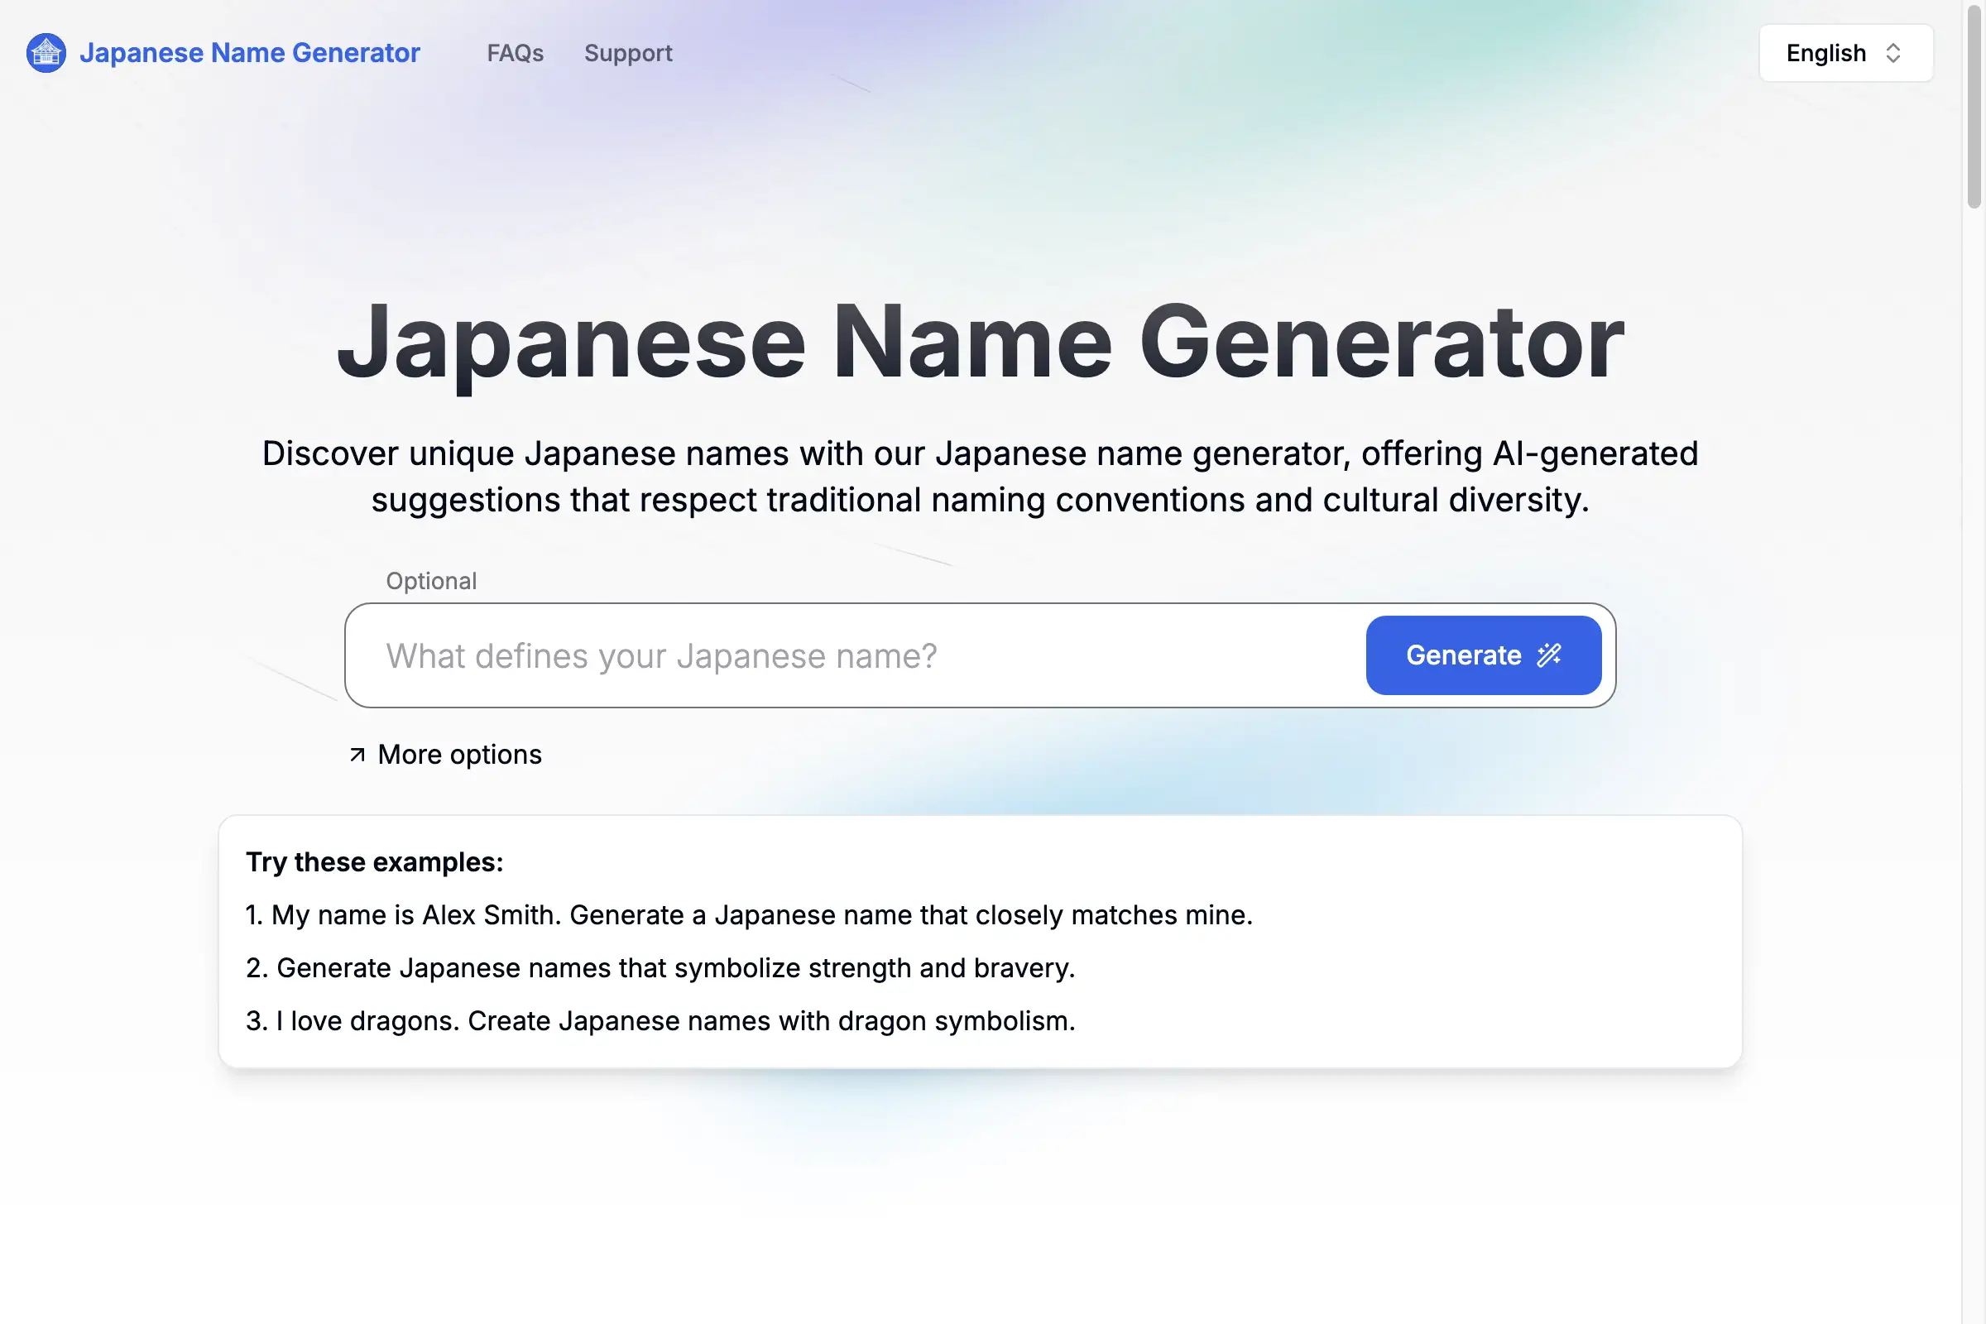Go to the Support page
The height and width of the screenshot is (1324, 1986).
coord(627,53)
